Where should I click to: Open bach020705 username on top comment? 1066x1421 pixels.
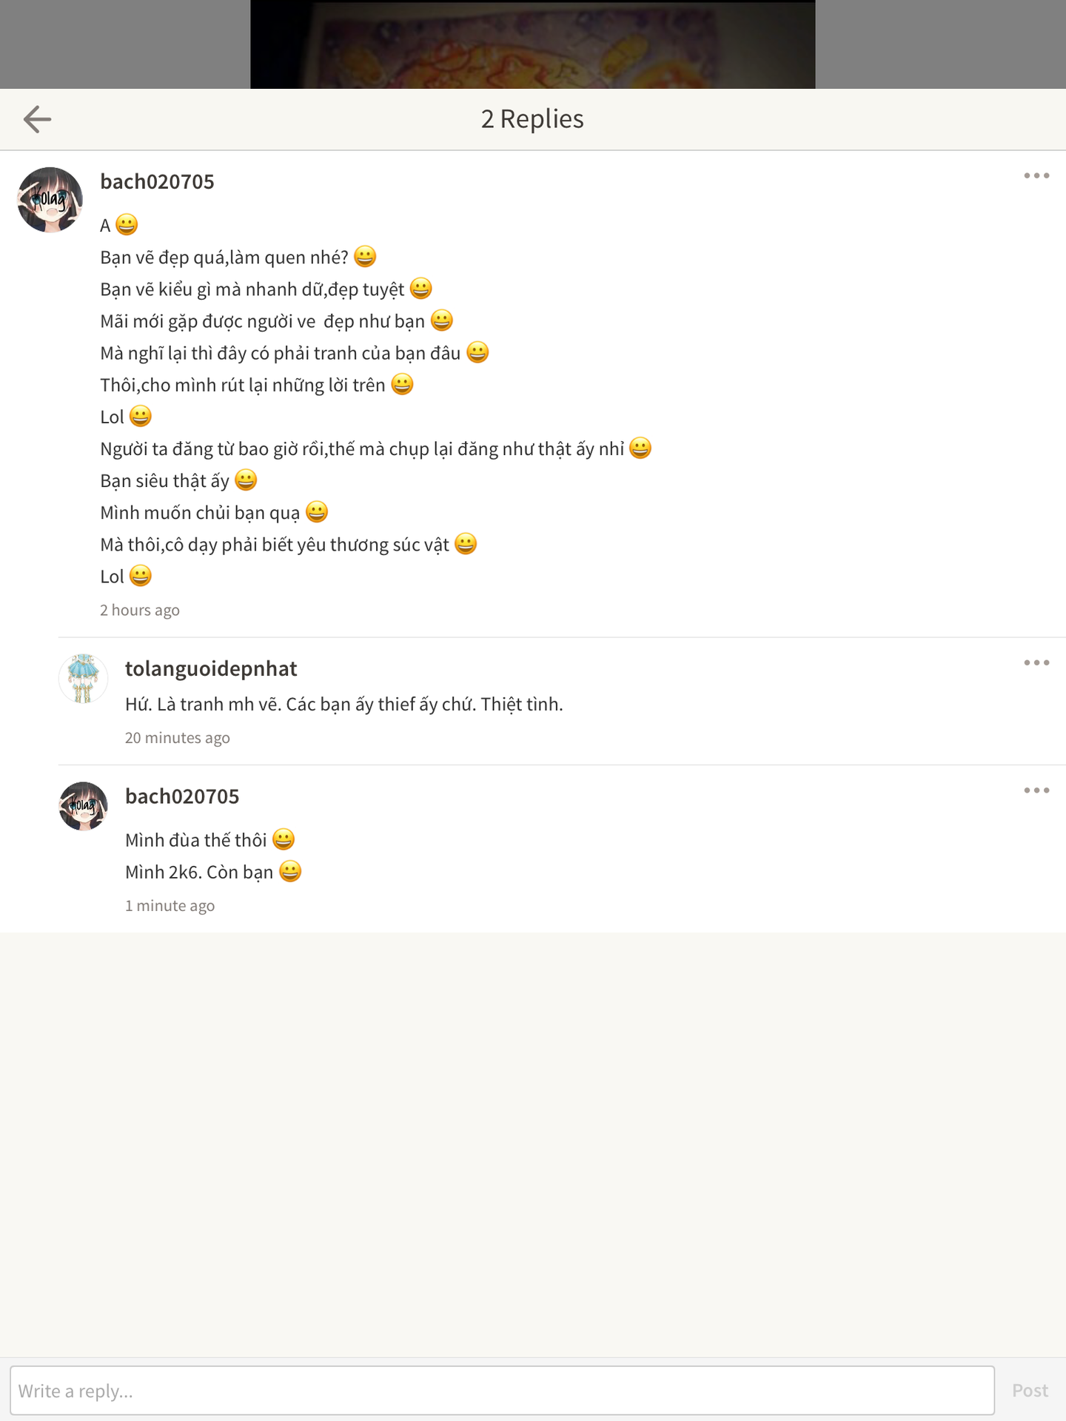[x=157, y=182]
